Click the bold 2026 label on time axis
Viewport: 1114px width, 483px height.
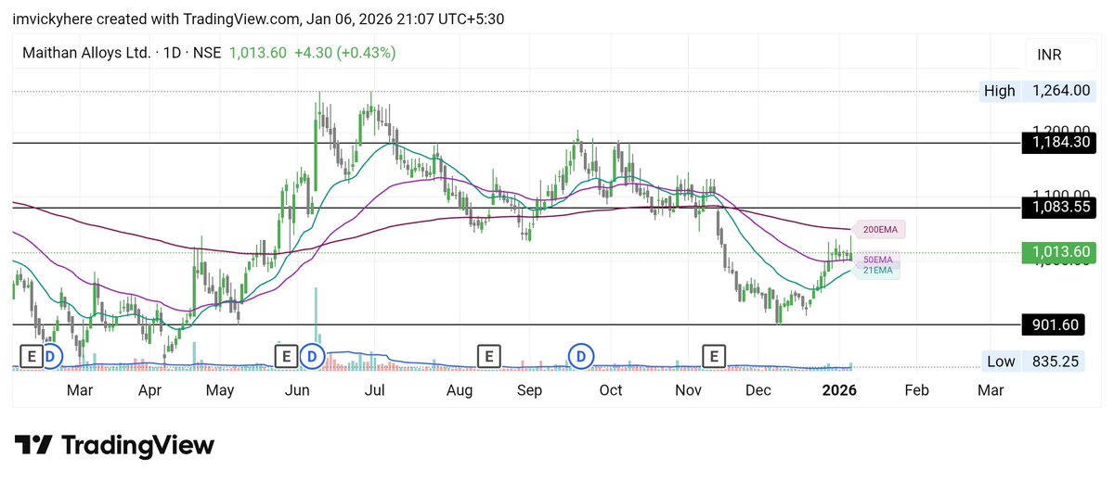pyautogui.click(x=839, y=390)
